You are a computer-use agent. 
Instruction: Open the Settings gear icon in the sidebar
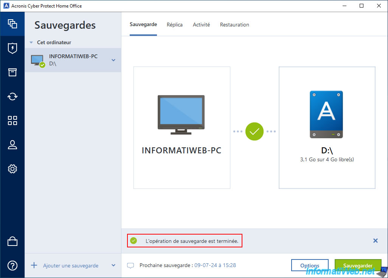click(x=12, y=169)
